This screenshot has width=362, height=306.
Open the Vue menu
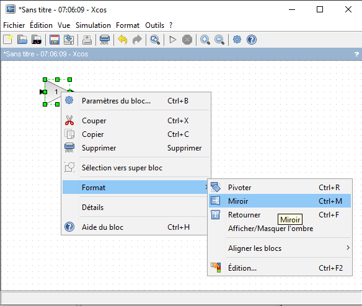[64, 25]
